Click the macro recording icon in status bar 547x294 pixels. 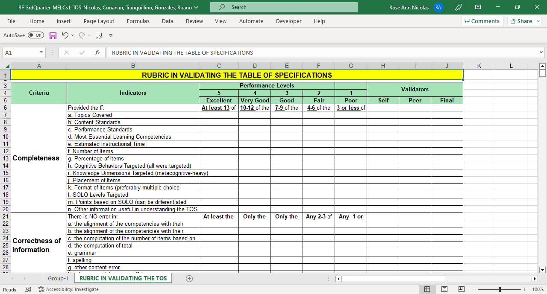click(28, 289)
